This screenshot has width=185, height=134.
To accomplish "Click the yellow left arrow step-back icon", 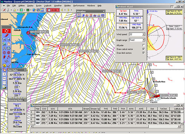I will coord(62,10).
